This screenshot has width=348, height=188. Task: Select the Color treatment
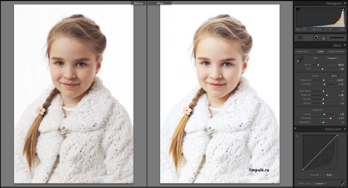pyautogui.click(x=321, y=52)
